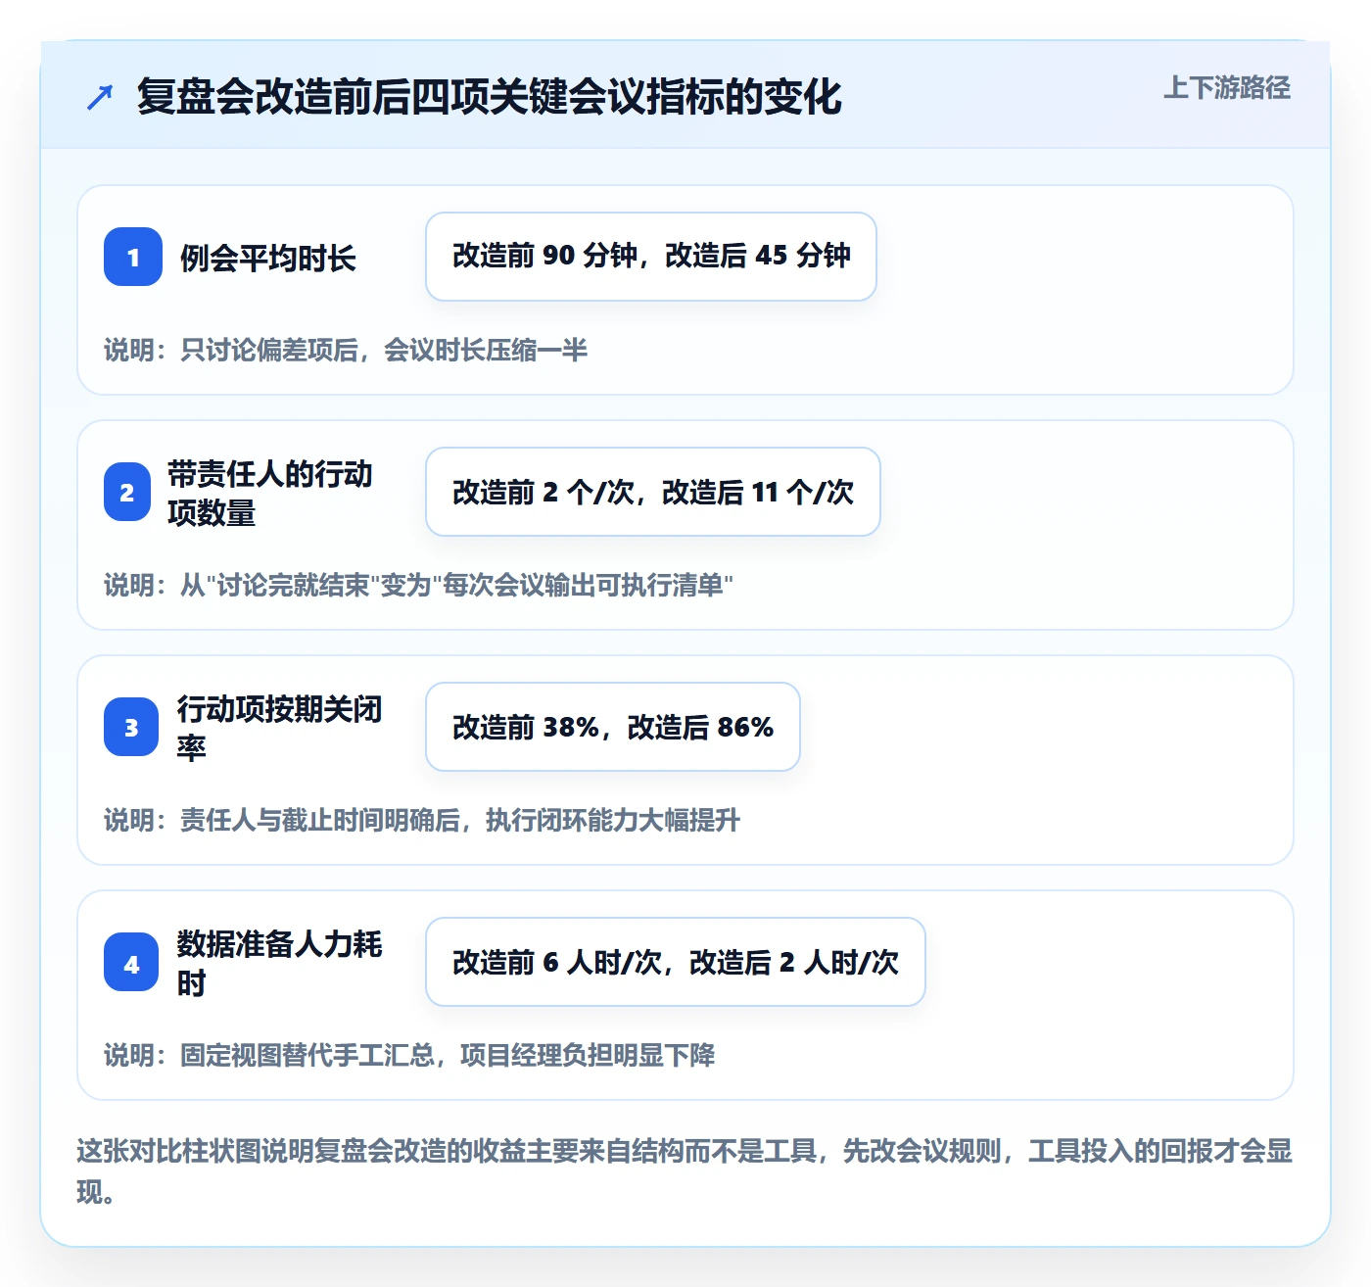Select the note about 每次会议输出可执行清单
The image size is (1371, 1287).
click(419, 585)
